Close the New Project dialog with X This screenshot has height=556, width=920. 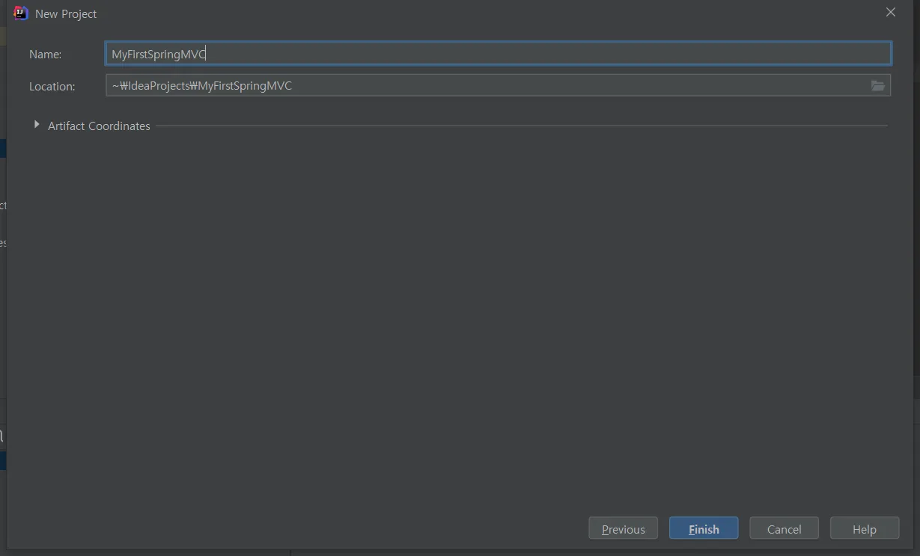point(890,13)
